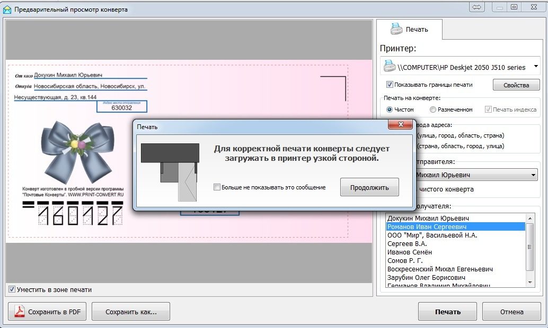Viewport: 548px width, 328px height.
Task: Check 'Больше не показывать это сообщение' box
Action: (x=217, y=187)
